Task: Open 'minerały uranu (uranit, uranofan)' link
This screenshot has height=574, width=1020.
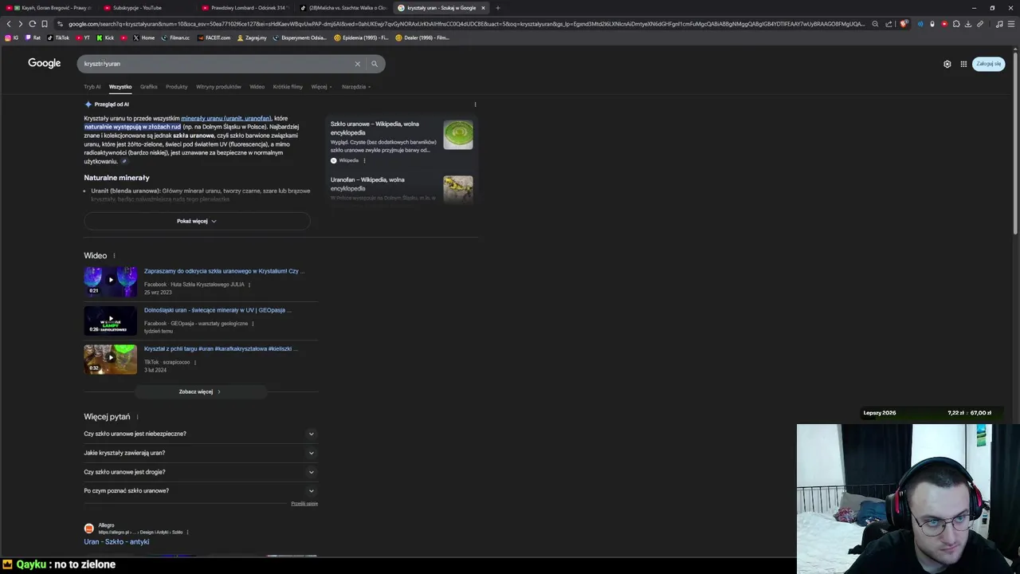Action: pyautogui.click(x=226, y=118)
